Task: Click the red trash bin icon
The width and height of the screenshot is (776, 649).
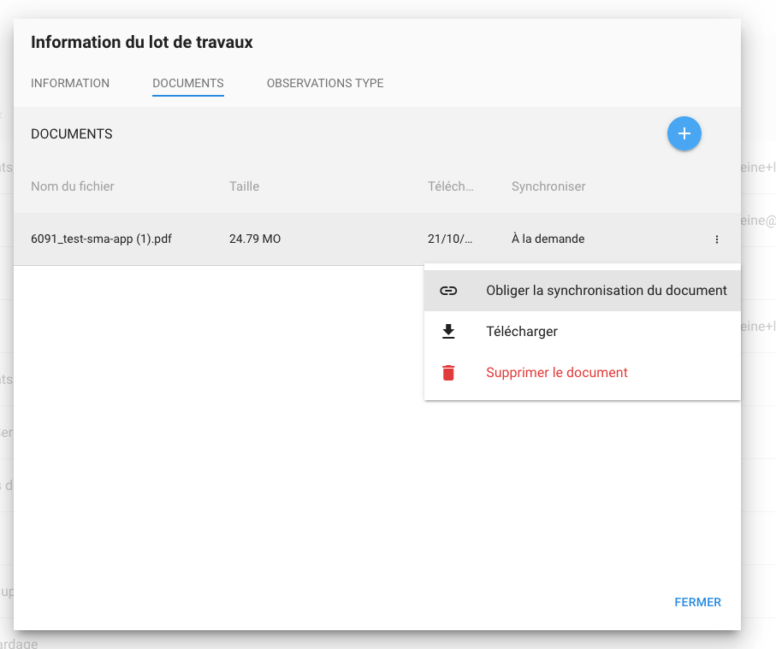Action: pos(448,373)
